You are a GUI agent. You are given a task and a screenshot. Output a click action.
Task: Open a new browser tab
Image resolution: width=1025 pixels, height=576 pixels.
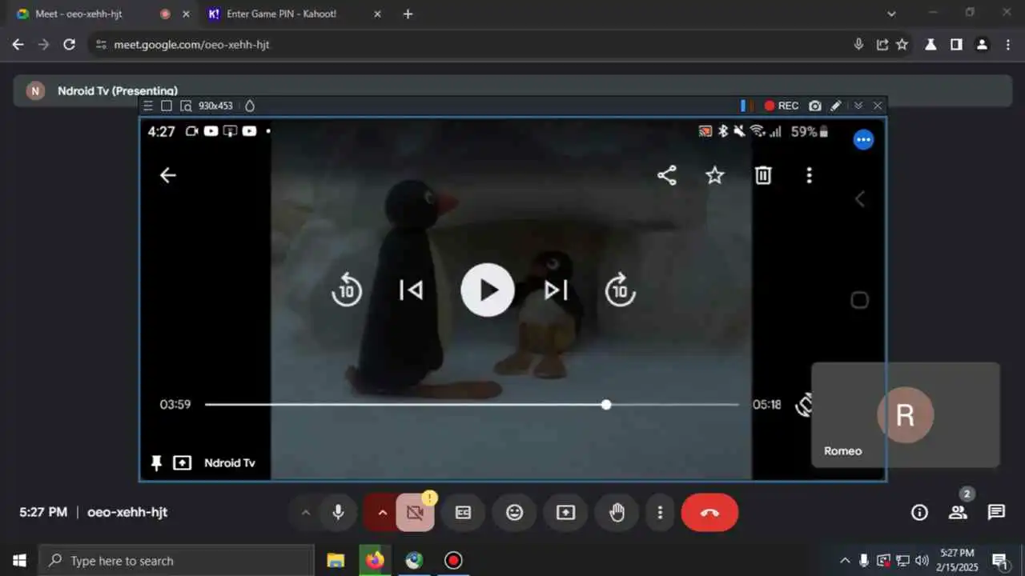point(408,14)
